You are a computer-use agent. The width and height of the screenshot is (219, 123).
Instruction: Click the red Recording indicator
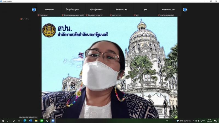click(x=24, y=19)
